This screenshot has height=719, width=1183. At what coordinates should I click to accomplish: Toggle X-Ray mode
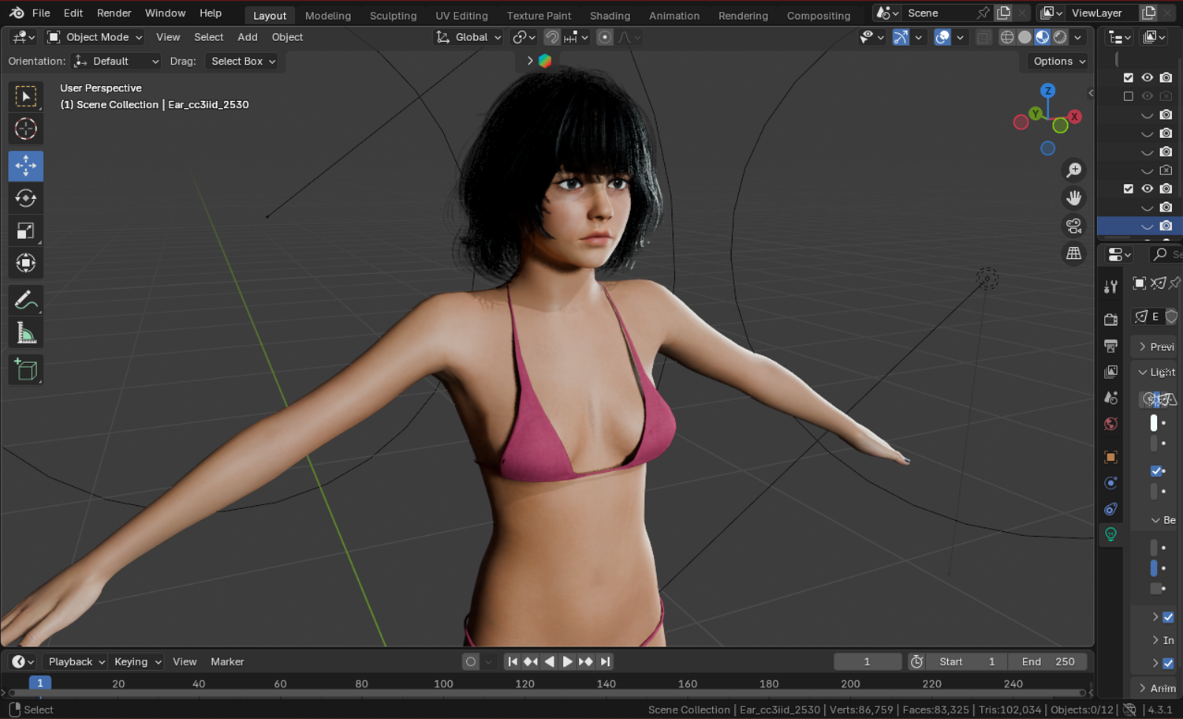[x=983, y=37]
